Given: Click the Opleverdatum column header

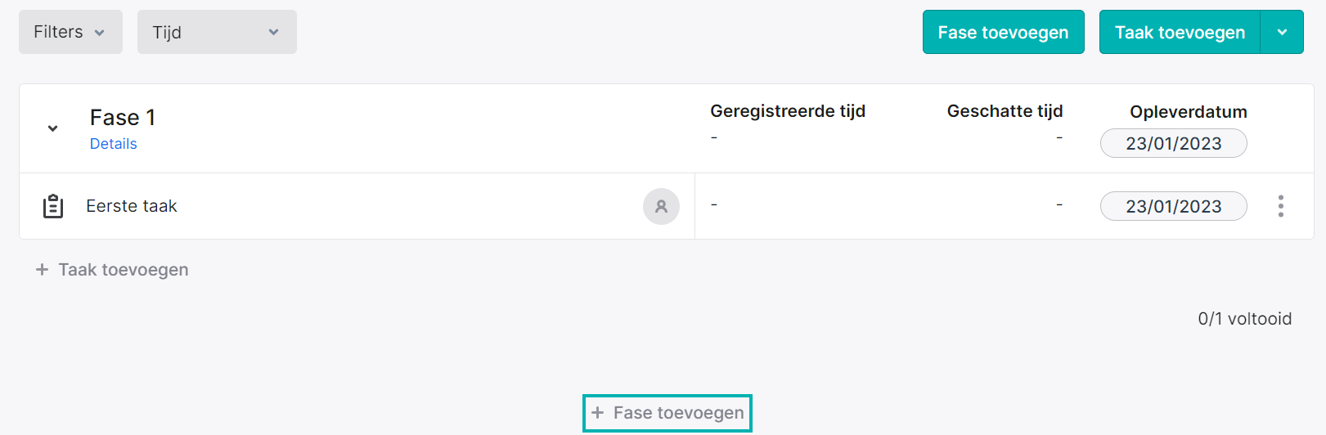Looking at the screenshot, I should 1188,112.
